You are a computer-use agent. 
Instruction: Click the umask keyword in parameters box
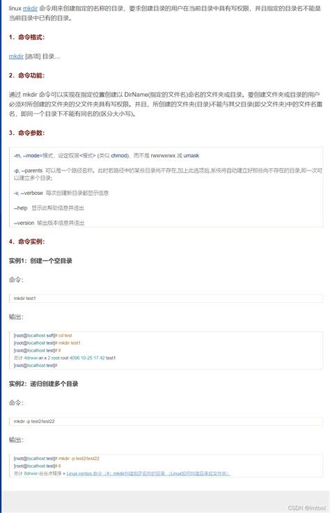[191, 156]
